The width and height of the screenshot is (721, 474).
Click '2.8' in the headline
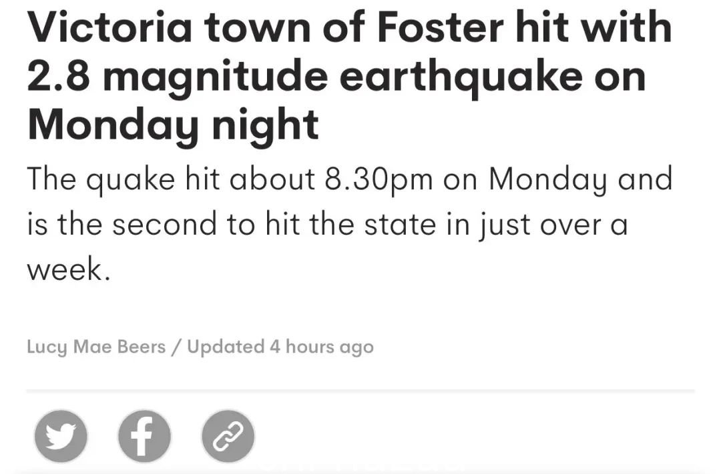(x=58, y=77)
